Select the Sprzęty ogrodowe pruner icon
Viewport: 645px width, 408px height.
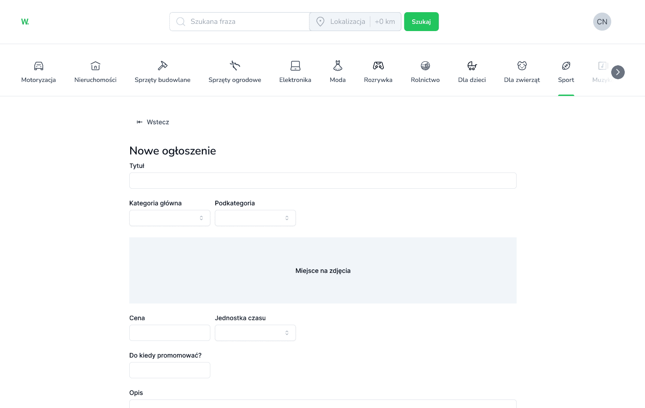235,65
